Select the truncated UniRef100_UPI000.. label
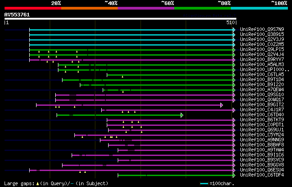292x187 pixels. [265, 70]
